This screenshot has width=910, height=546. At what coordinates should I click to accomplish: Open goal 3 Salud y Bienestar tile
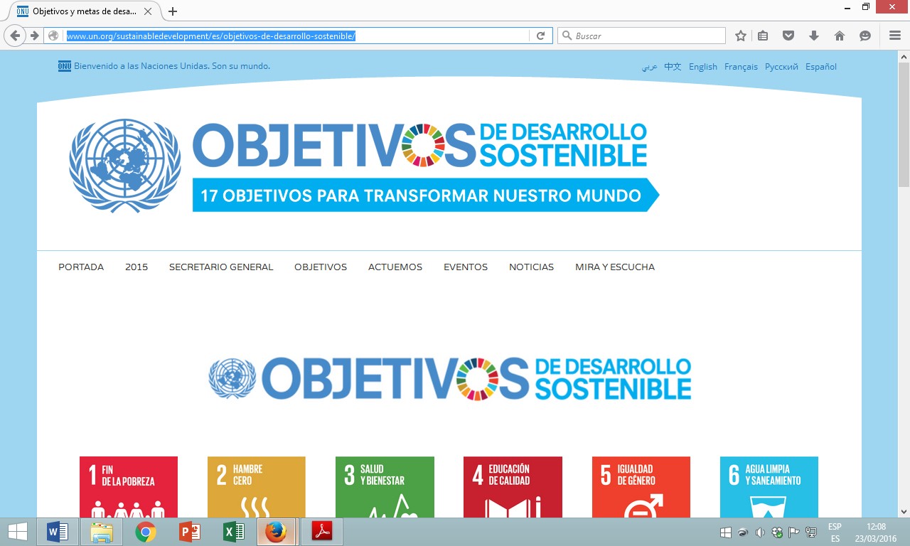tap(385, 487)
